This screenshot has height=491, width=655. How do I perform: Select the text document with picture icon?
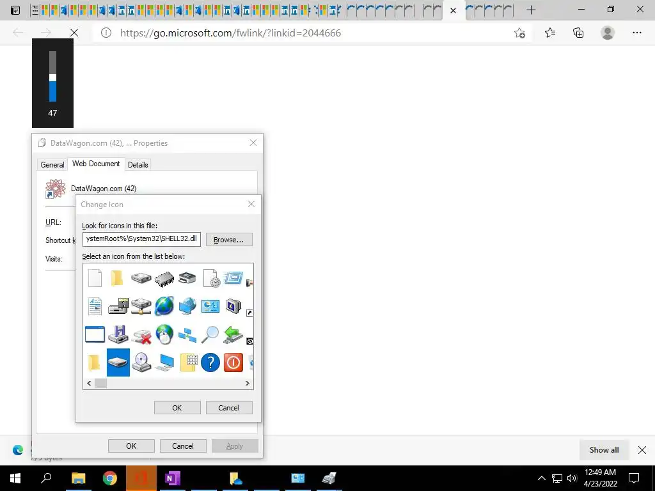pyautogui.click(x=95, y=306)
